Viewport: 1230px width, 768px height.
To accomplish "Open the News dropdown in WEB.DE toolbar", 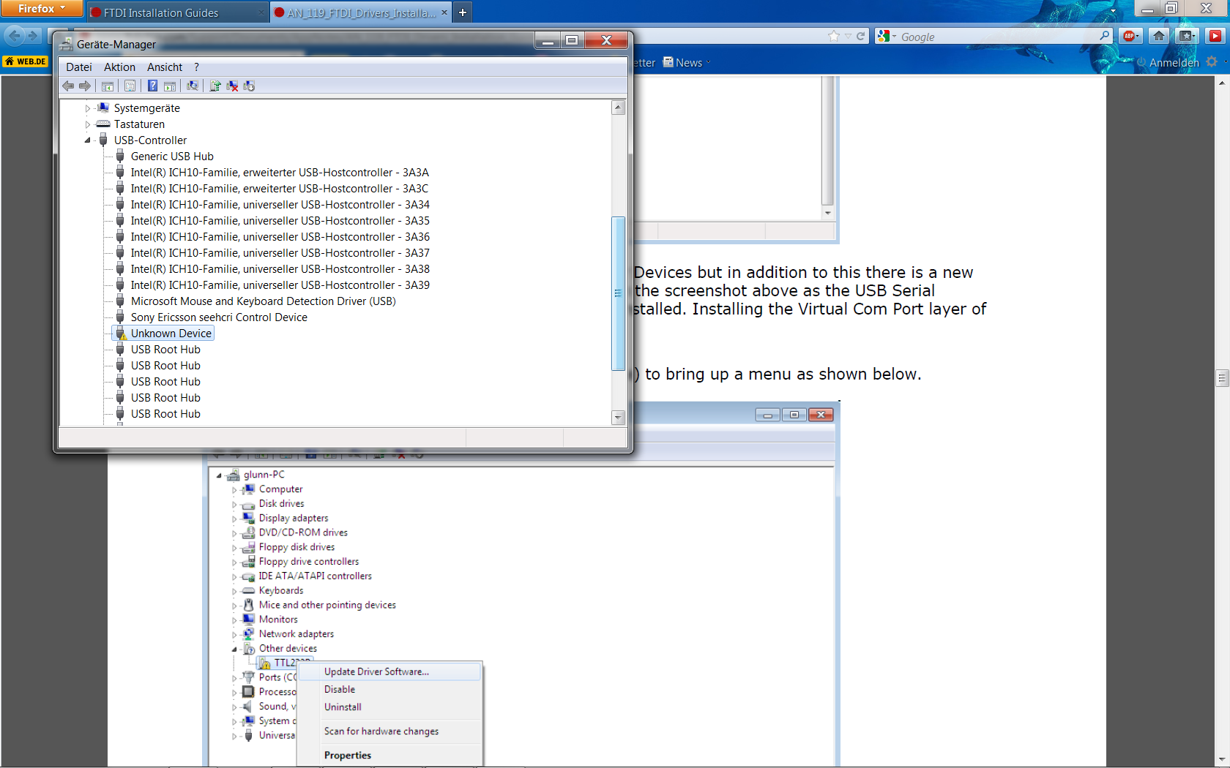I will (709, 63).
